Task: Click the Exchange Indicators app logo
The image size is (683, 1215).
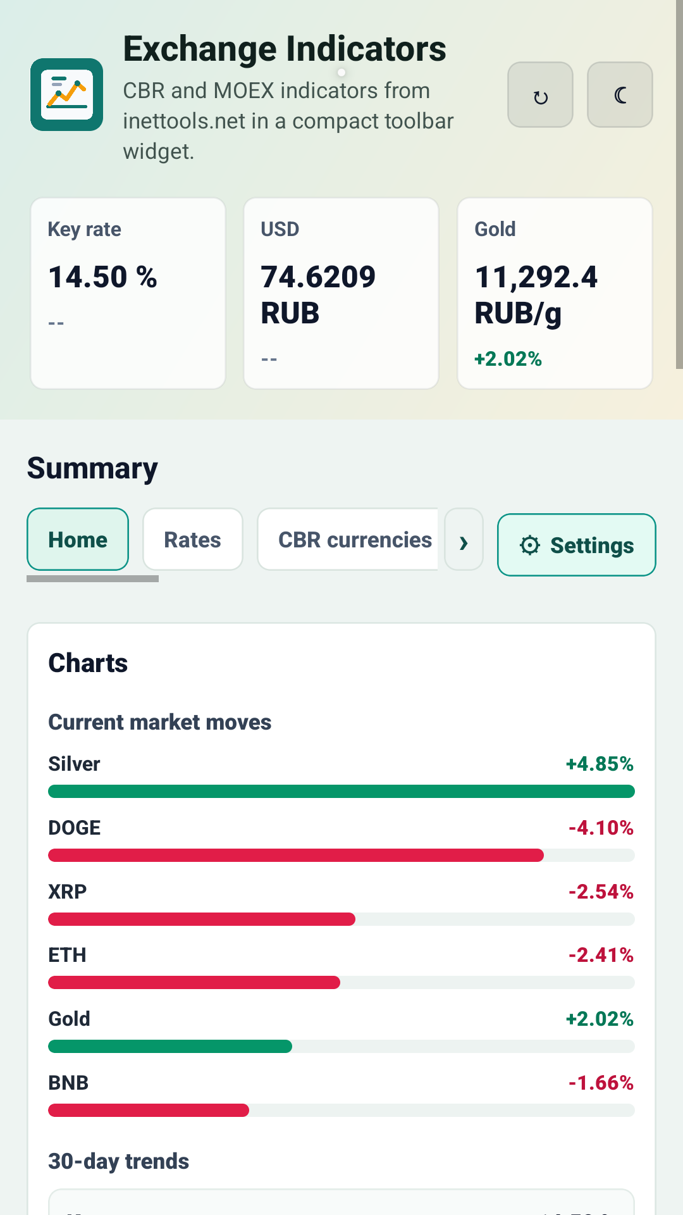Action: (66, 95)
